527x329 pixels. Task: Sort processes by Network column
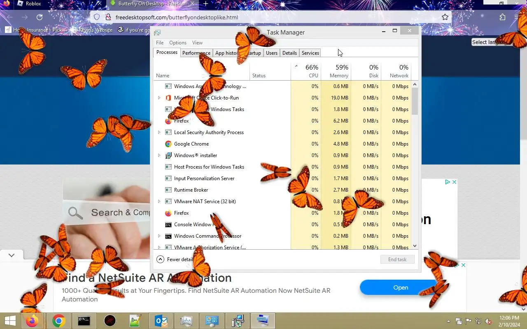pos(396,71)
